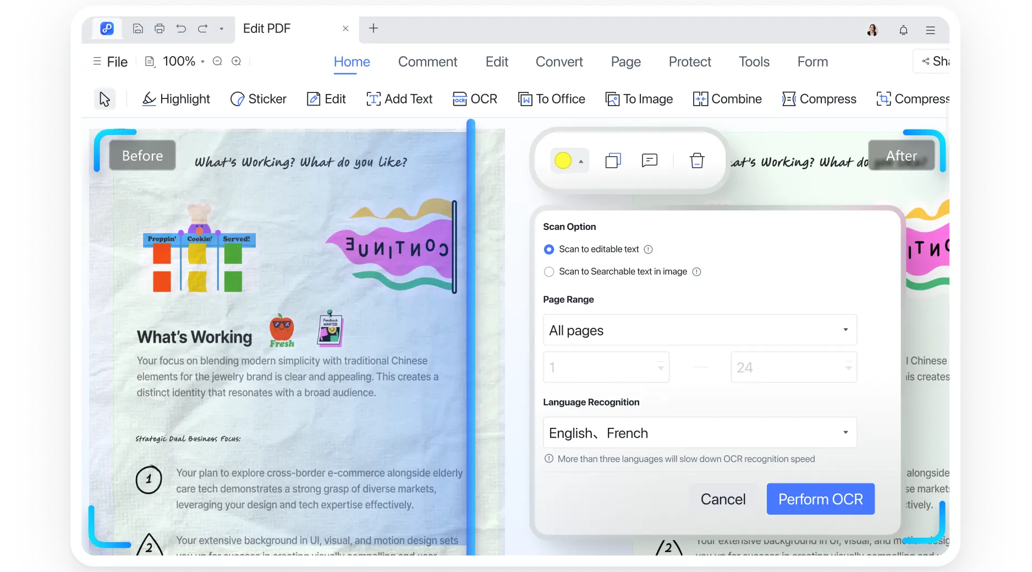Image resolution: width=1032 pixels, height=572 pixels.
Task: Click the What's Working heading text
Action: [194, 337]
